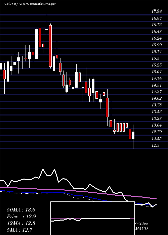
Task: Click the 15.74 price axis label
Action: pos(157,52)
